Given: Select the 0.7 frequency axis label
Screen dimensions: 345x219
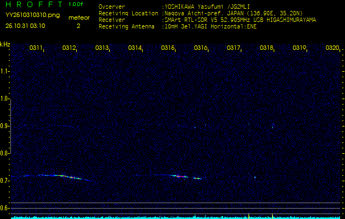Looking at the screenshot, I should point(5,180).
